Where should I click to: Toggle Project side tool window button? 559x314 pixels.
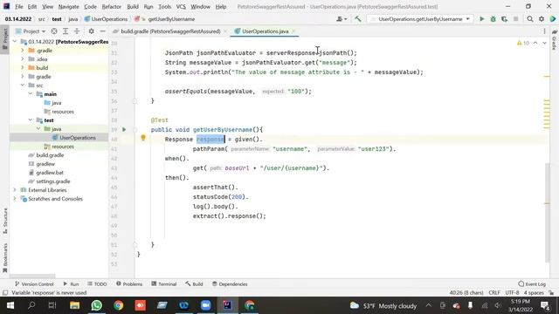pos(5,39)
